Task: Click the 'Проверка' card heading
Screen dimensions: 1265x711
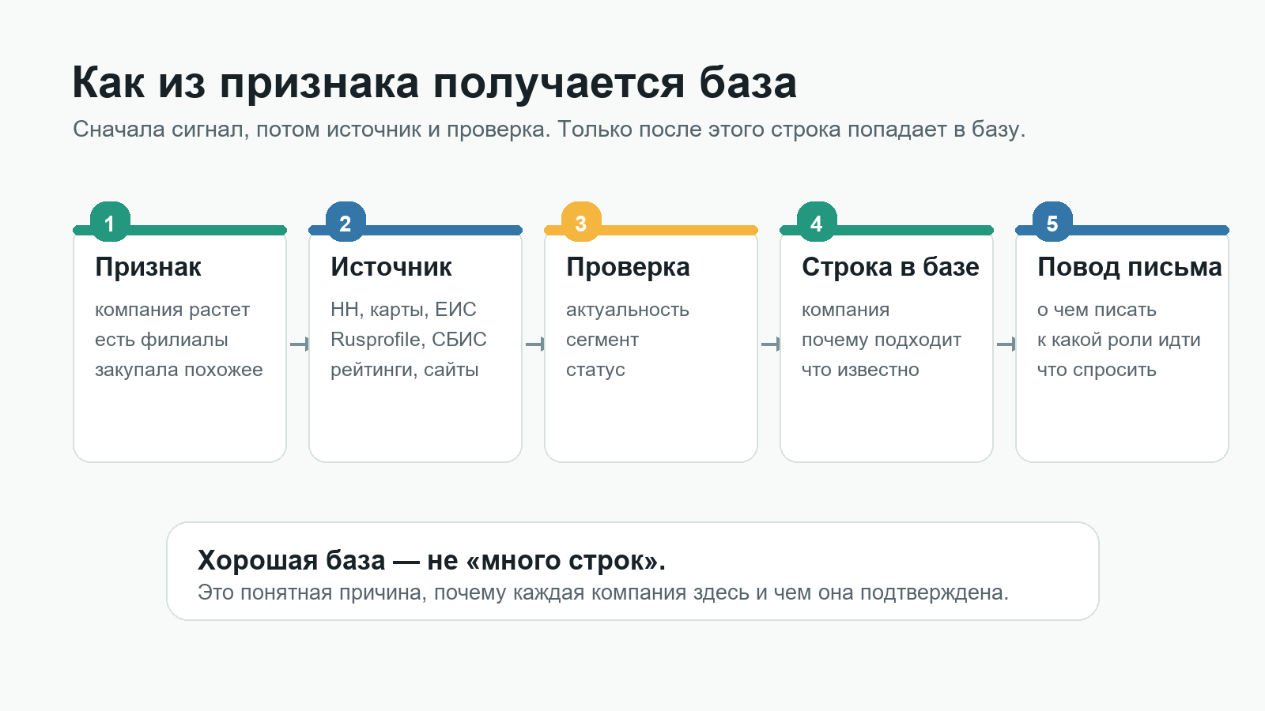Action: click(x=628, y=268)
